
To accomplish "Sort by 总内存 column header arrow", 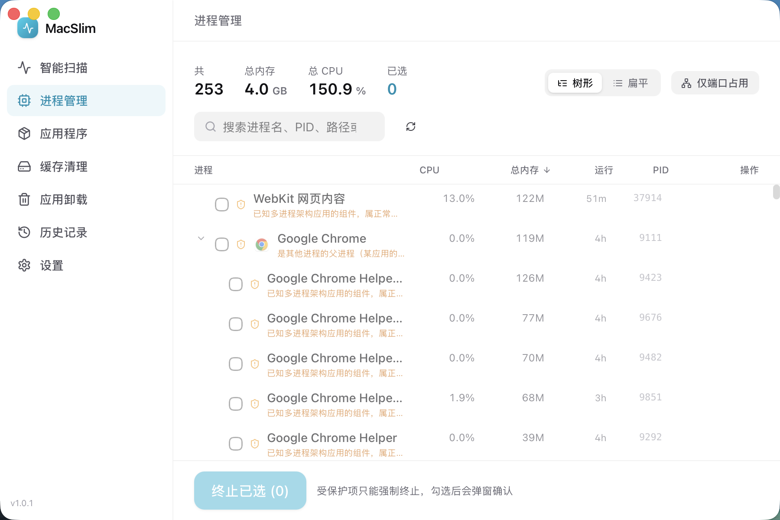I will [x=547, y=170].
